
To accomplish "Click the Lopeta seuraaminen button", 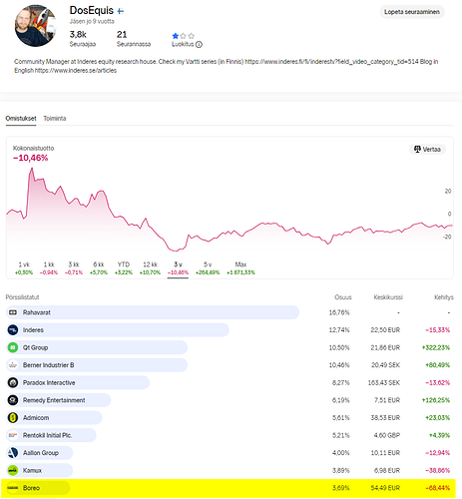I will coord(412,12).
